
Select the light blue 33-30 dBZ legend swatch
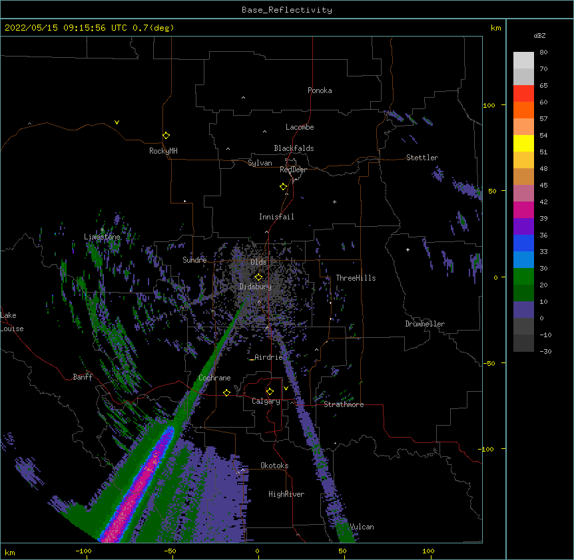(523, 259)
